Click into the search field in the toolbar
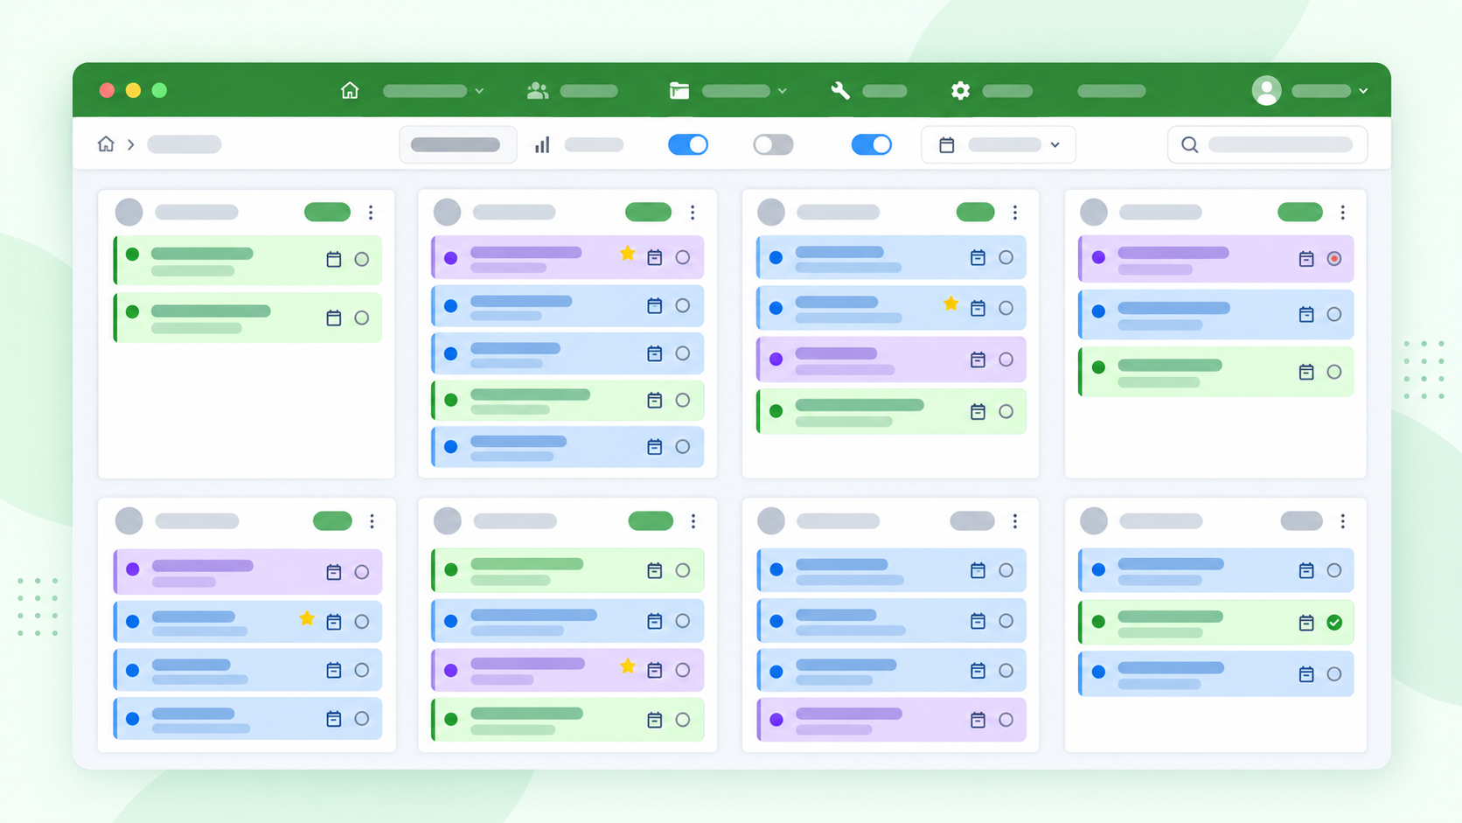Screen dimensions: 1462x823 pos(1268,144)
